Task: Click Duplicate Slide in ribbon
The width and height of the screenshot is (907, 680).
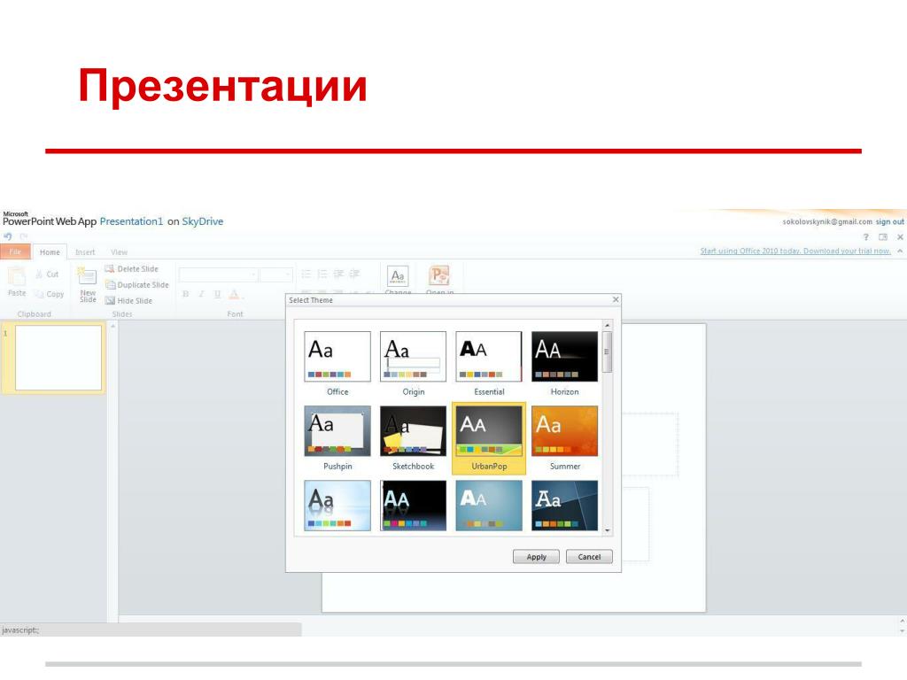Action: (136, 284)
